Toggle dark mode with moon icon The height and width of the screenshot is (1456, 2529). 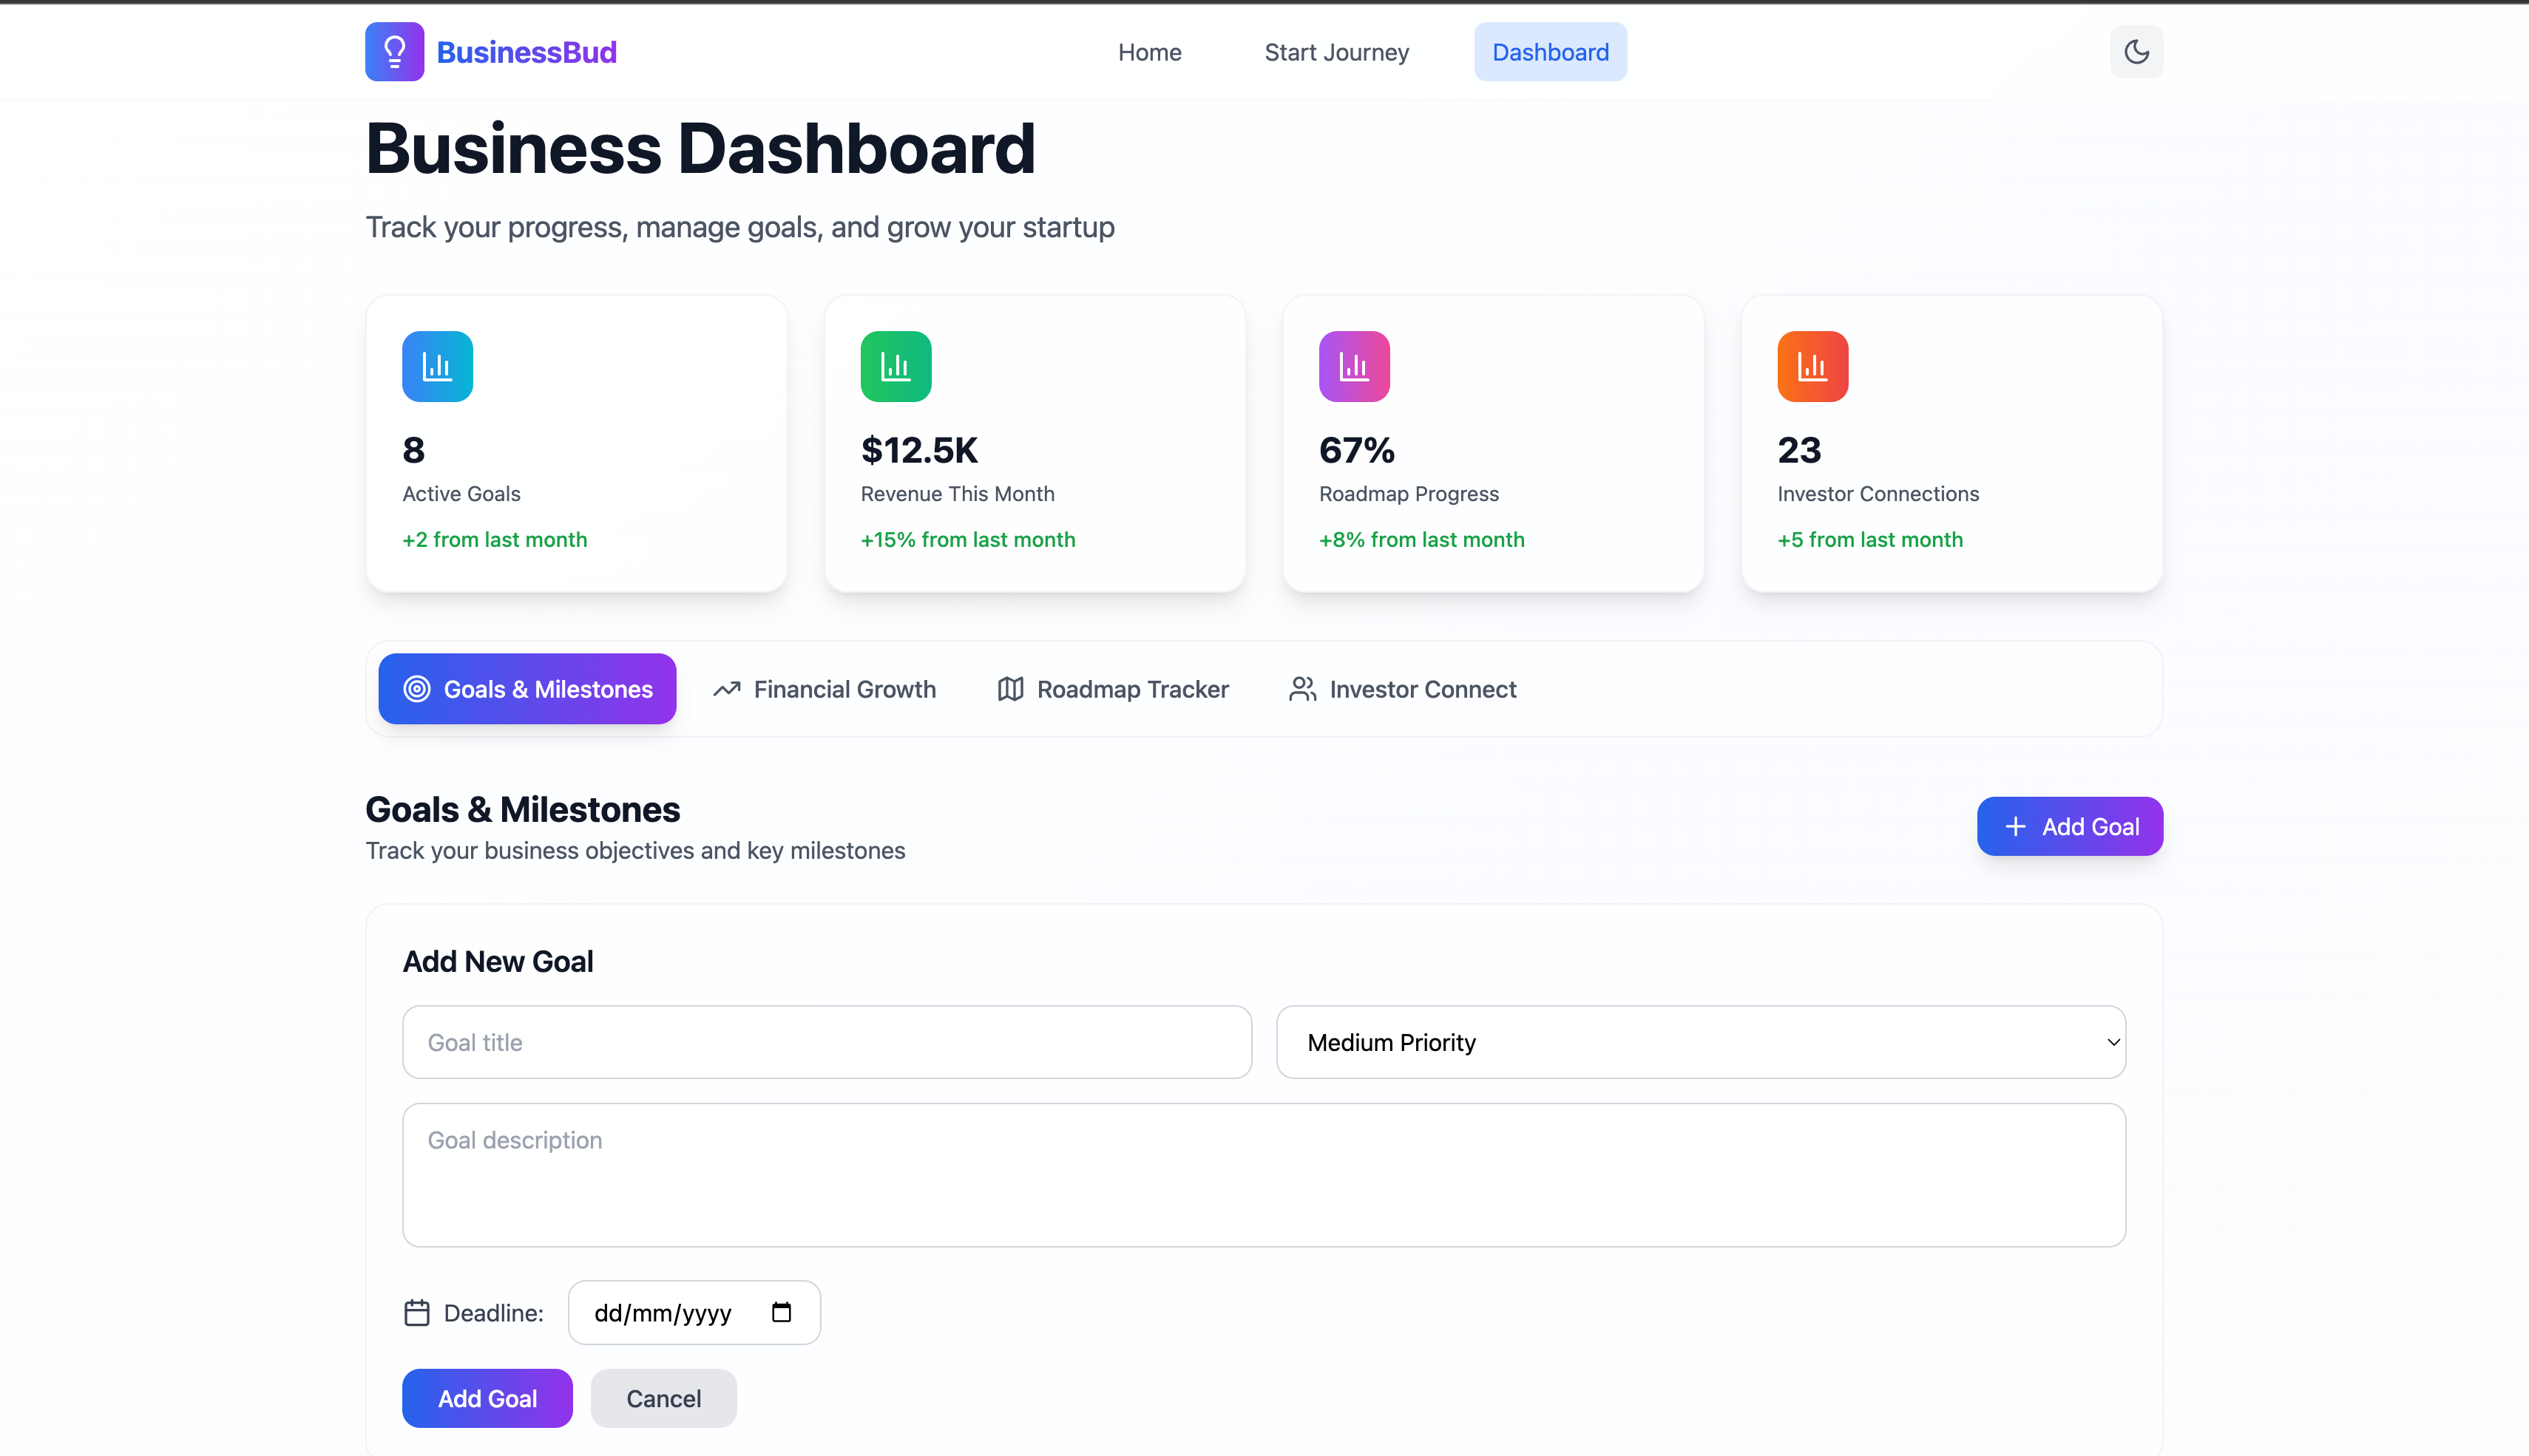tap(2136, 52)
